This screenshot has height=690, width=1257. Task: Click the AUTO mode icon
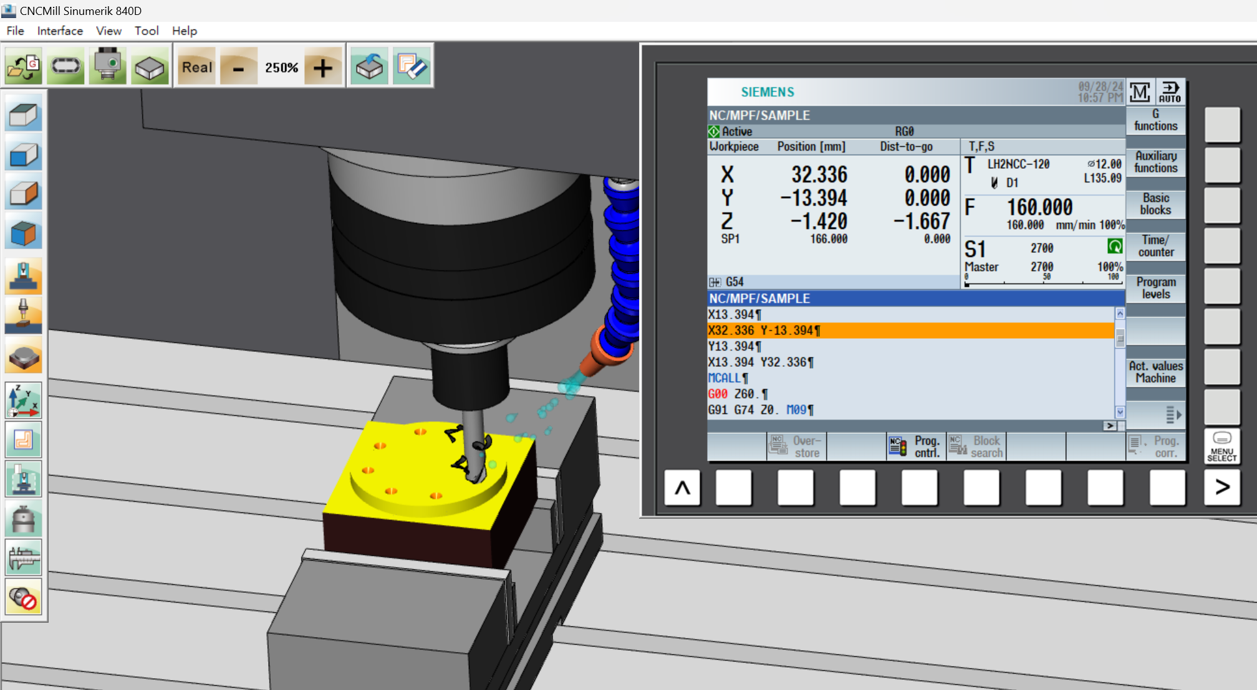tap(1170, 92)
